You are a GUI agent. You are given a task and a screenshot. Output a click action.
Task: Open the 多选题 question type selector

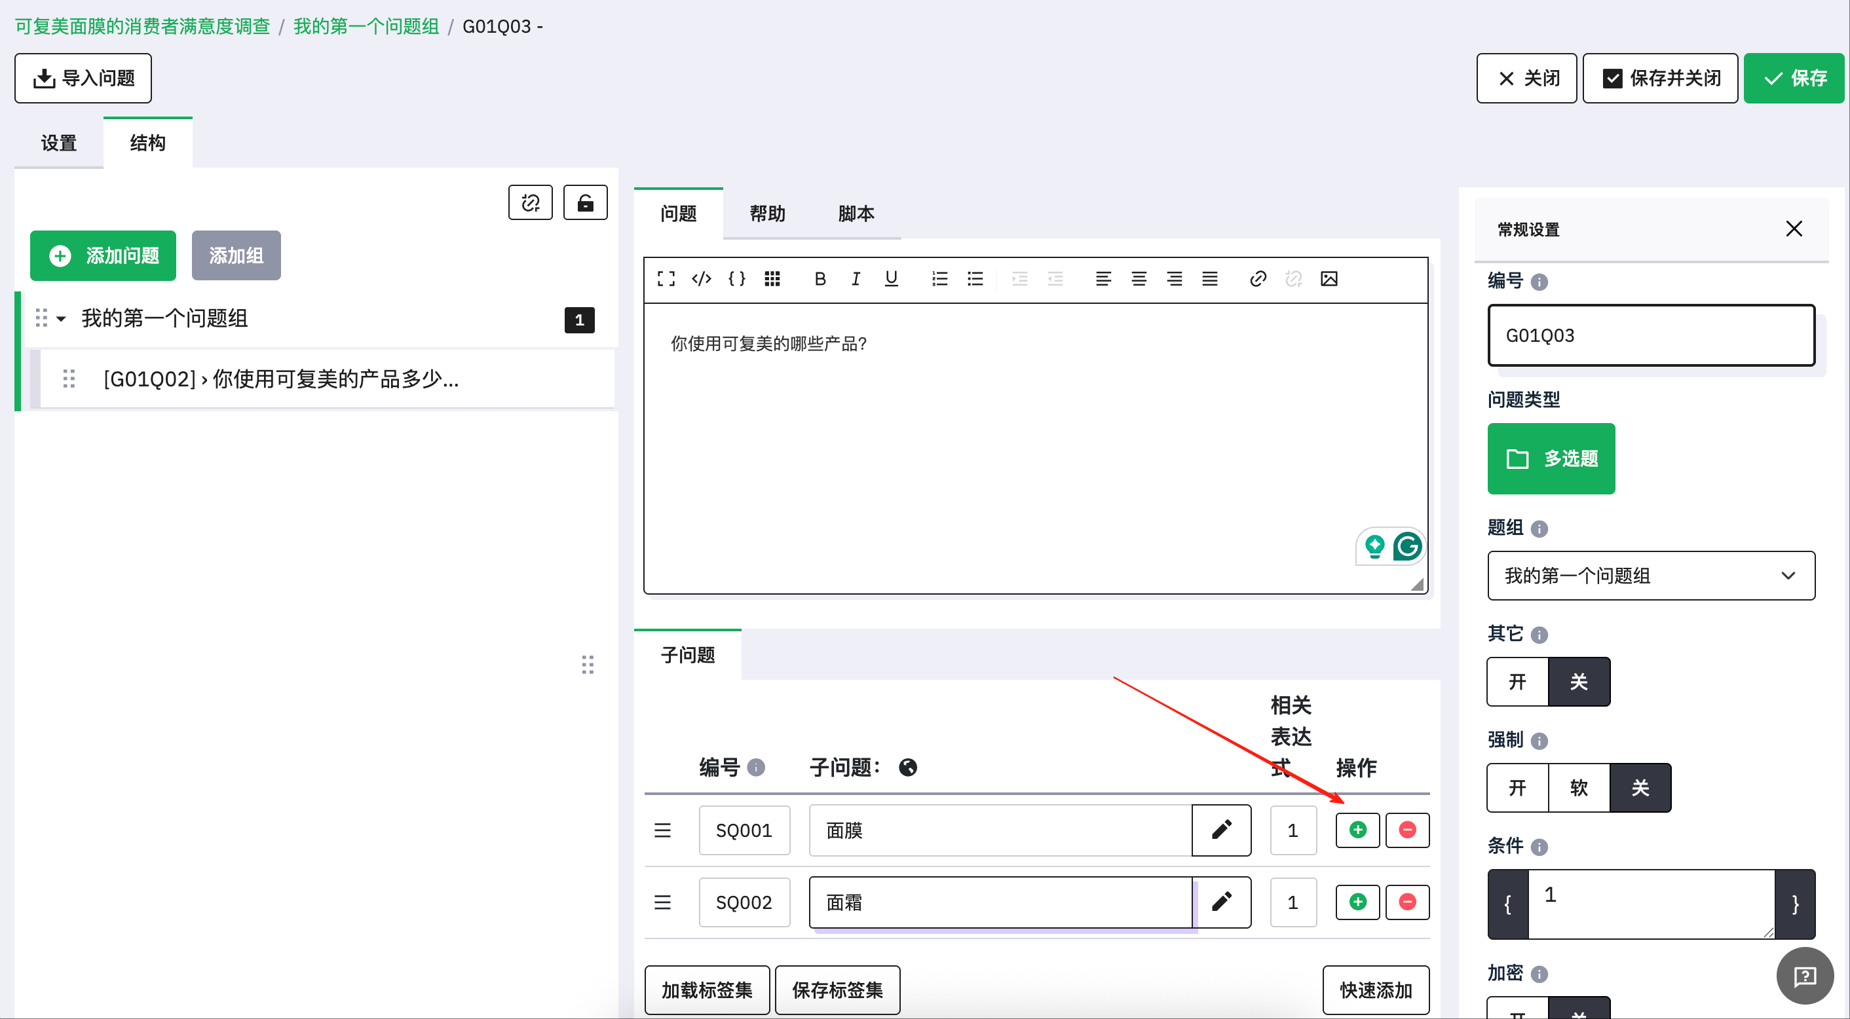click(x=1551, y=458)
